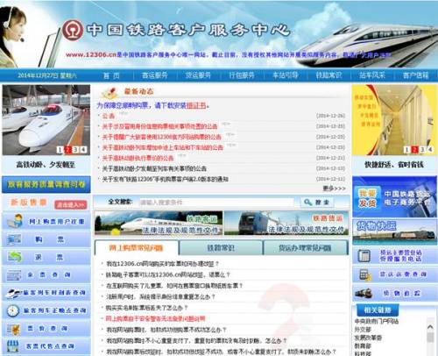Click the 余票查询 keyboard icon
The width and height of the screenshot is (438, 356).
pos(14,275)
